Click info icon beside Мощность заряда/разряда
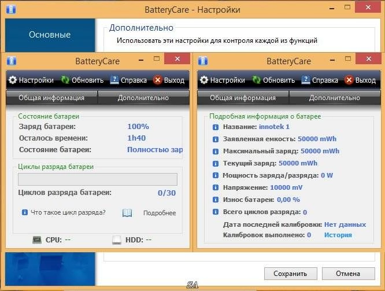Viewport: 385px width, 291px height. click(216, 175)
